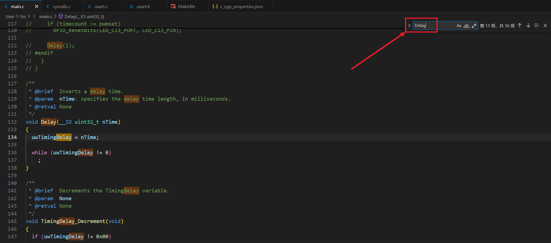This screenshot has height=243, width=551.
Task: Click '__IO' keyword on line 132
Action: point(65,122)
